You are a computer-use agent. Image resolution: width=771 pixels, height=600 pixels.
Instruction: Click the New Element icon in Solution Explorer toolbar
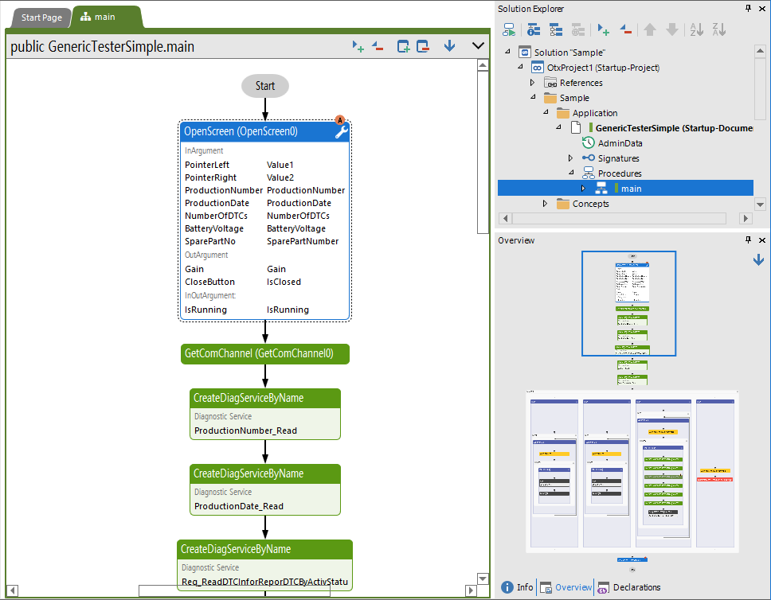click(603, 29)
